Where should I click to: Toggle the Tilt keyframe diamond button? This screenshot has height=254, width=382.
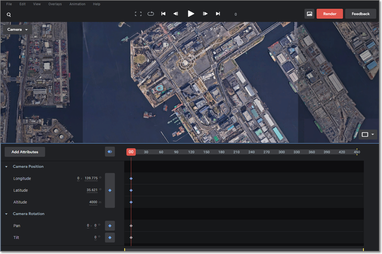(110, 237)
